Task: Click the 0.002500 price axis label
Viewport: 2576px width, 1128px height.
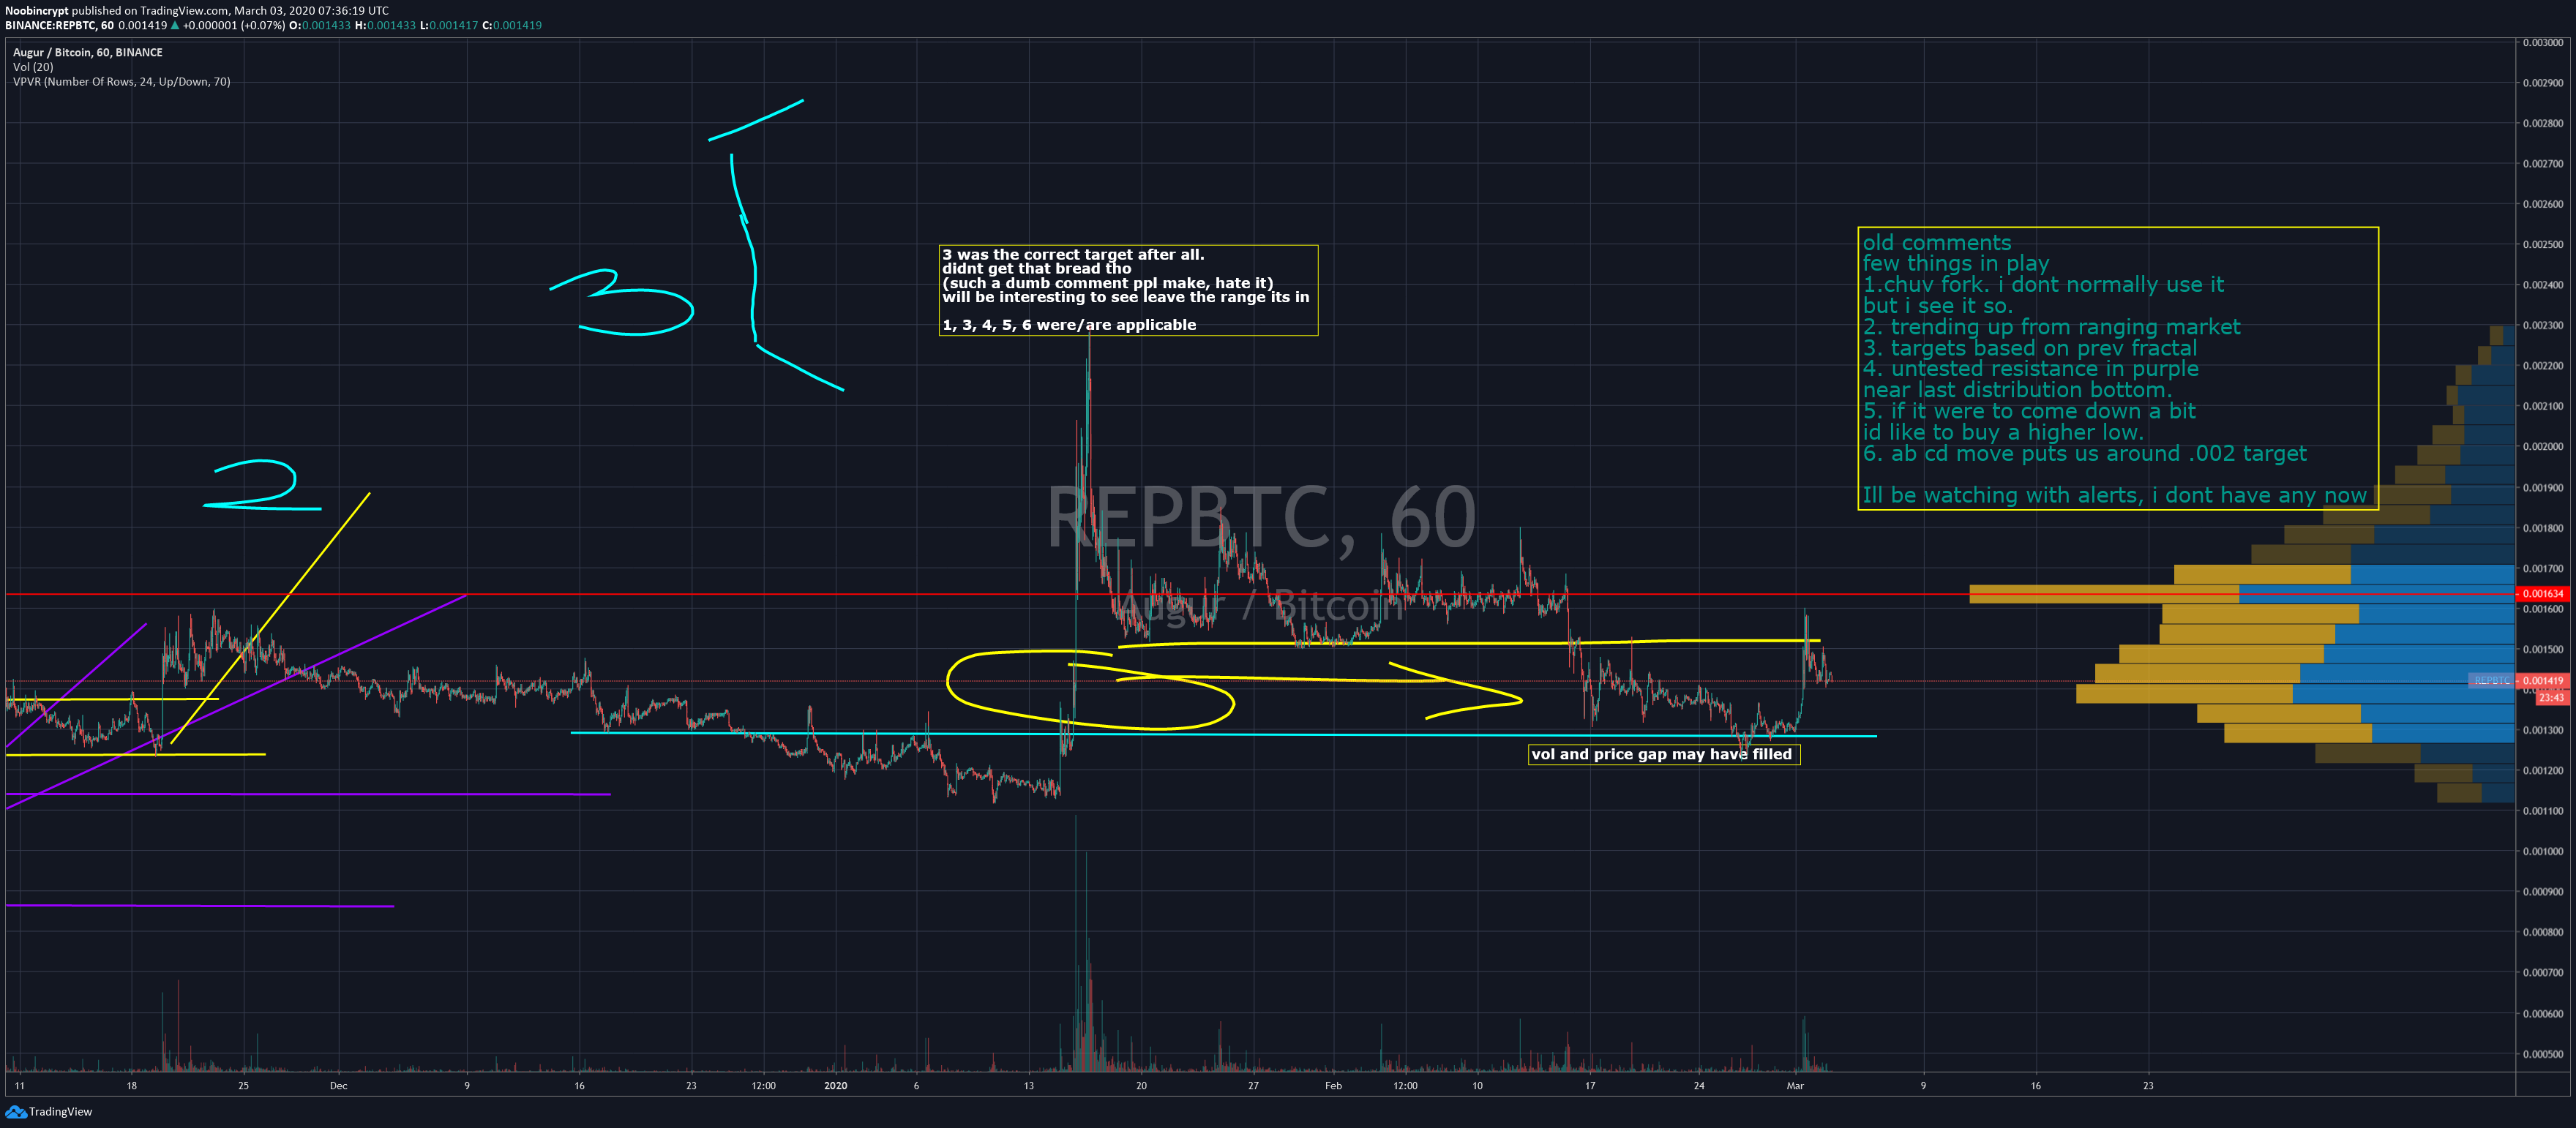Action: (2543, 245)
